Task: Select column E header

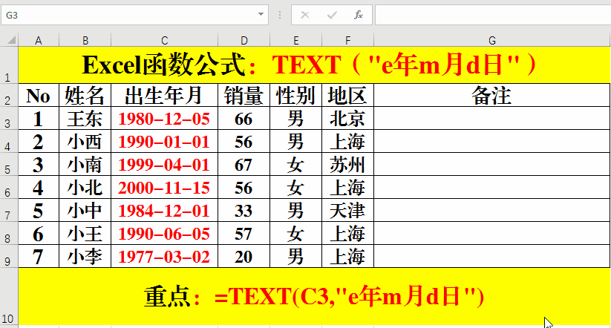Action: [x=295, y=41]
